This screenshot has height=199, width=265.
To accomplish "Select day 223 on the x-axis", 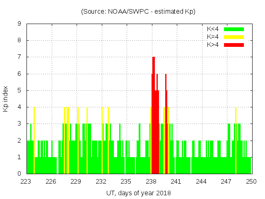I will point(26,182).
